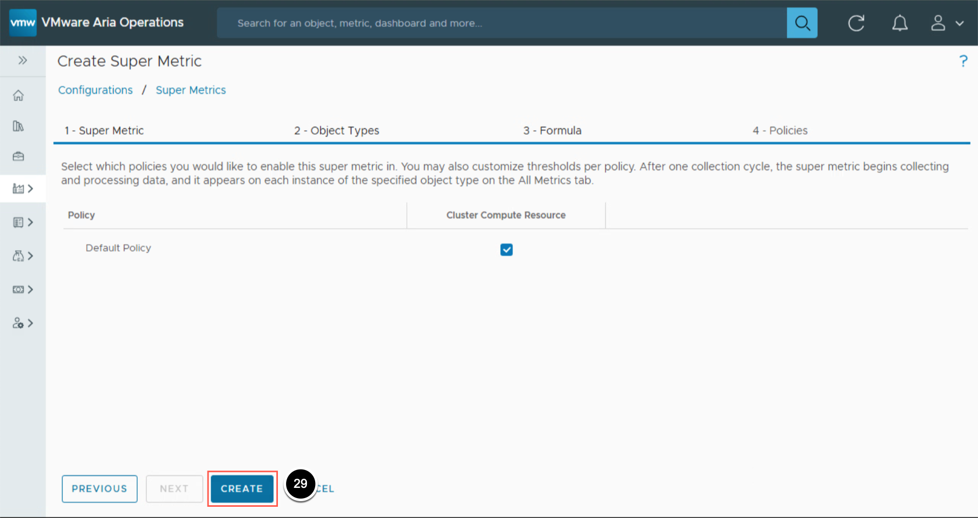Refresh using the circular arrow icon
This screenshot has width=978, height=518.
(x=856, y=23)
